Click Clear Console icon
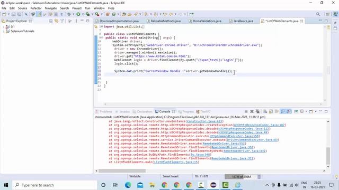 265,111
